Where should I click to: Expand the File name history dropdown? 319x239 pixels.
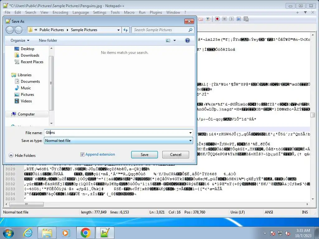190,133
